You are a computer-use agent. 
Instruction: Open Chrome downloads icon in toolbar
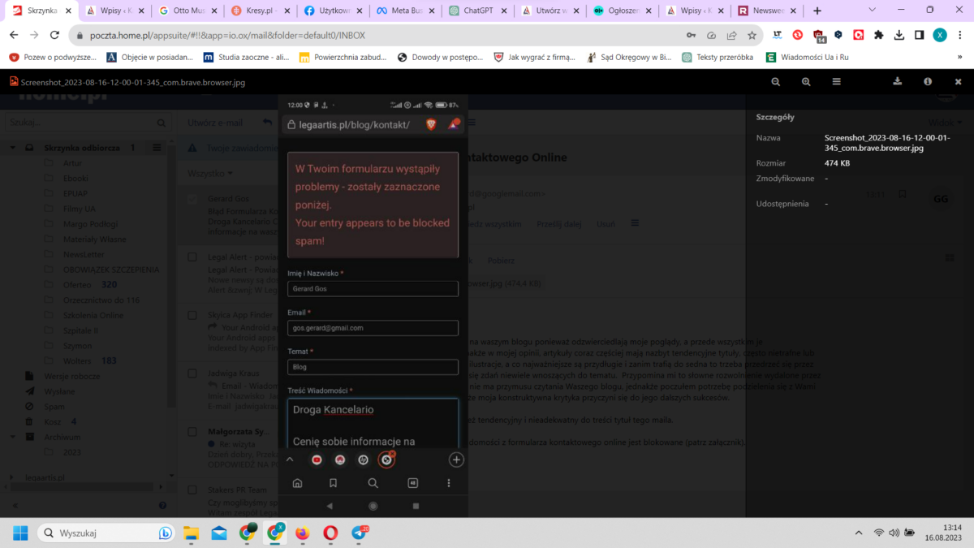pos(899,35)
